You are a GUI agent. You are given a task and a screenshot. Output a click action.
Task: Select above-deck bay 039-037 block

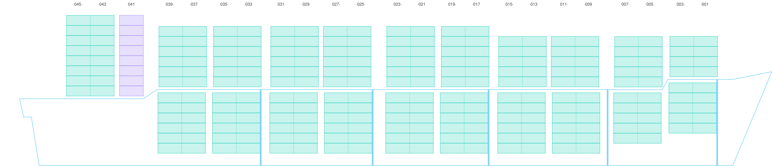182,56
